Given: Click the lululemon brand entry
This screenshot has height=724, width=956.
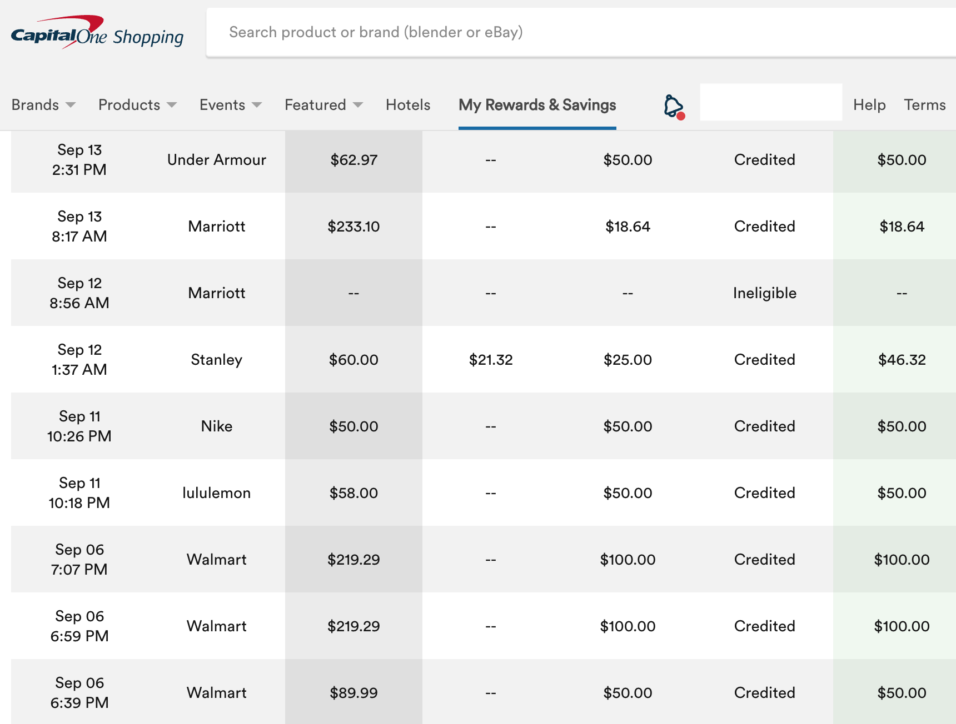Looking at the screenshot, I should [217, 493].
